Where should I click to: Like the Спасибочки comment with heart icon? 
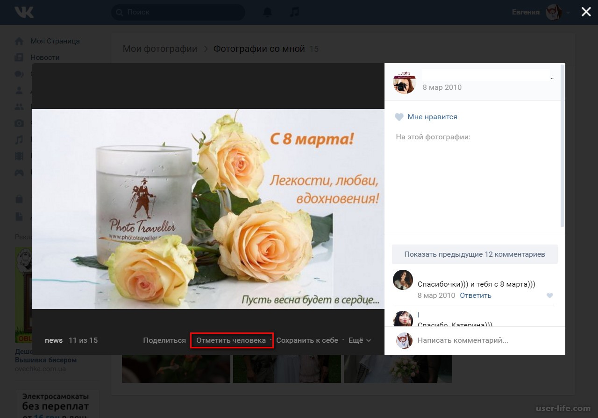(x=549, y=295)
